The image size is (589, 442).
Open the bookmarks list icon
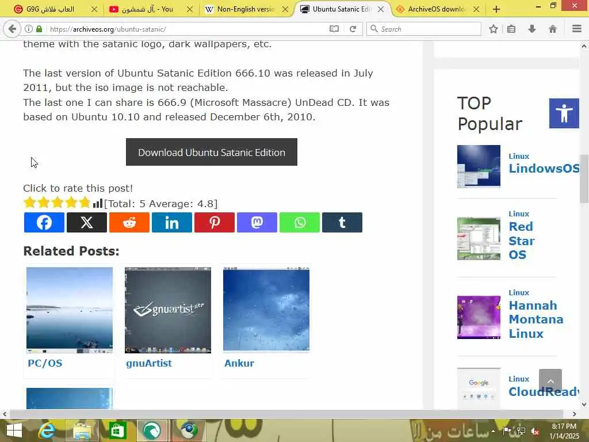(x=511, y=29)
